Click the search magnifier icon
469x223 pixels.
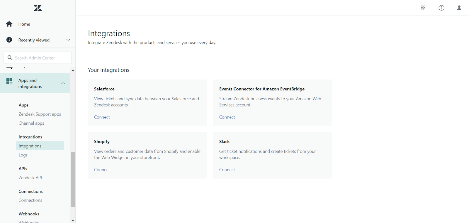tap(10, 58)
